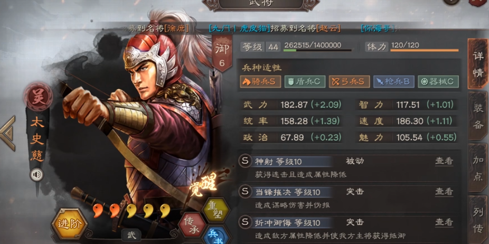Viewport: 489px width, 244px height.
Task: Tap the 觉醒 awakening label
Action: point(203,185)
